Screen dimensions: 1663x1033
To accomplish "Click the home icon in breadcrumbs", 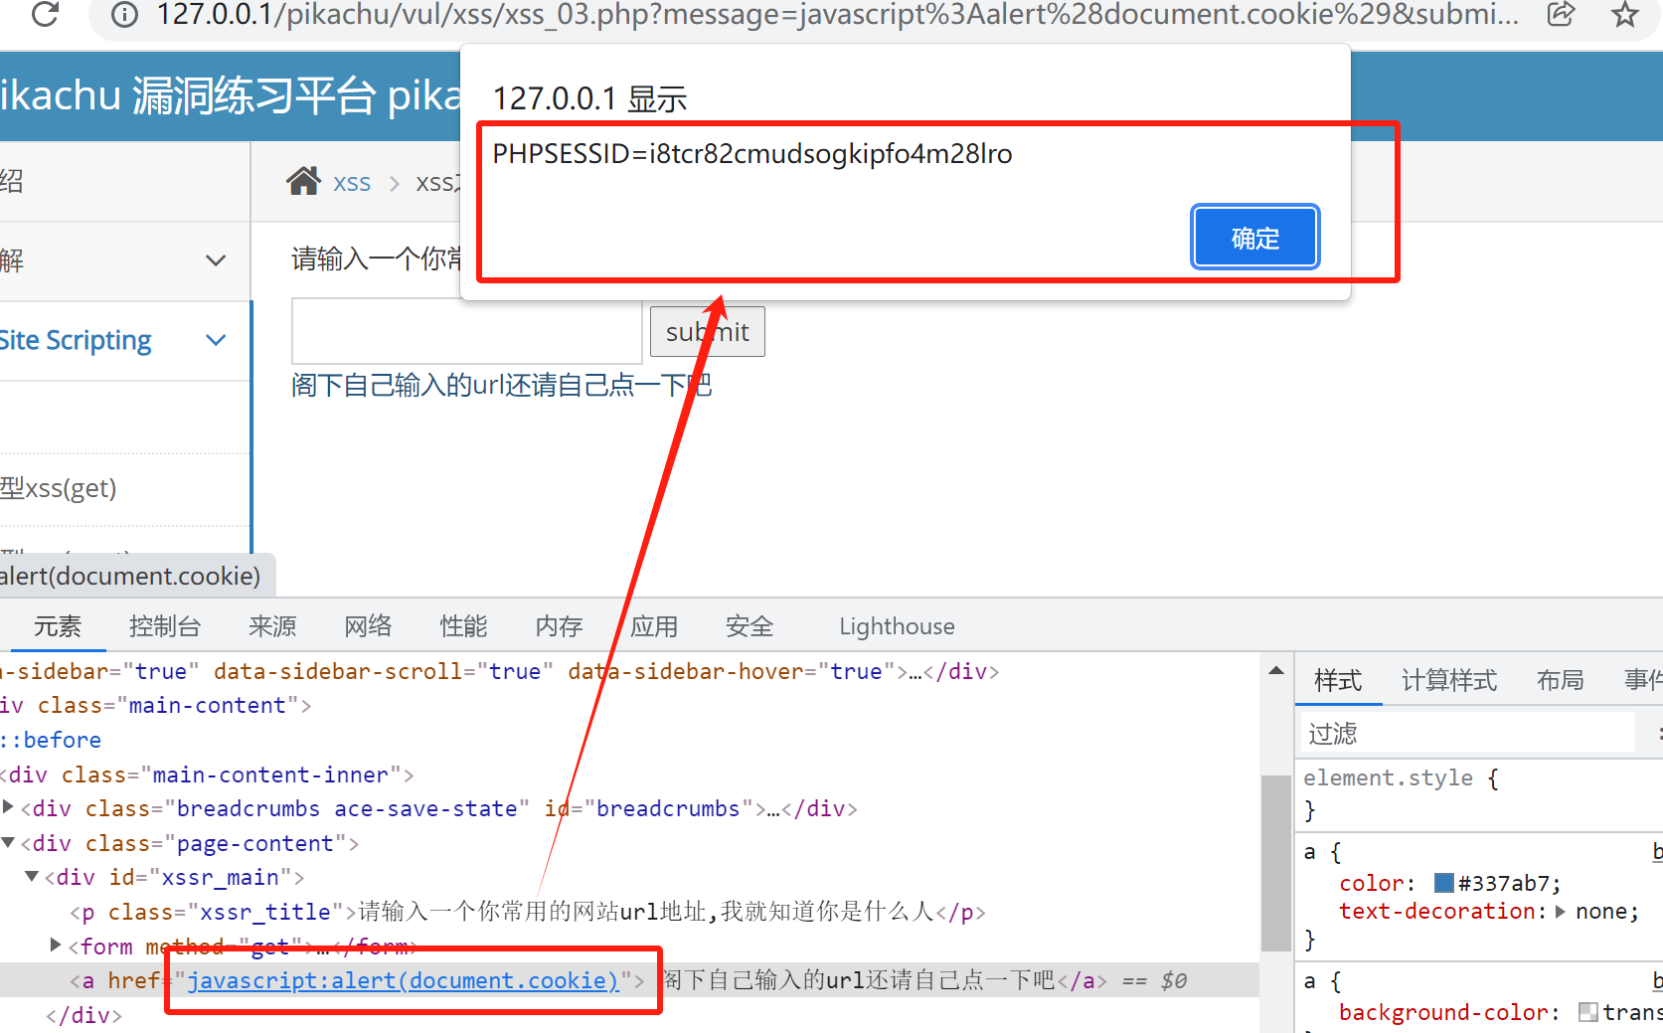I will [x=303, y=182].
